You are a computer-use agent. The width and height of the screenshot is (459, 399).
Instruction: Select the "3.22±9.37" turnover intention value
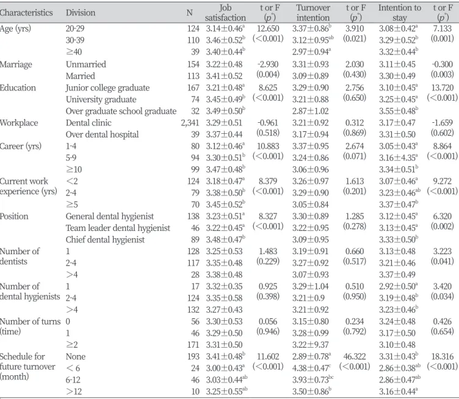click(310, 345)
